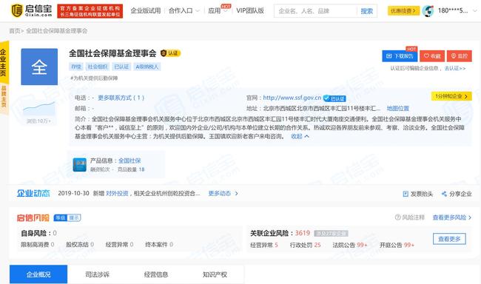The width and height of the screenshot is (481, 284).
Task: Click the 地图位置 map link
Action: 398,108
